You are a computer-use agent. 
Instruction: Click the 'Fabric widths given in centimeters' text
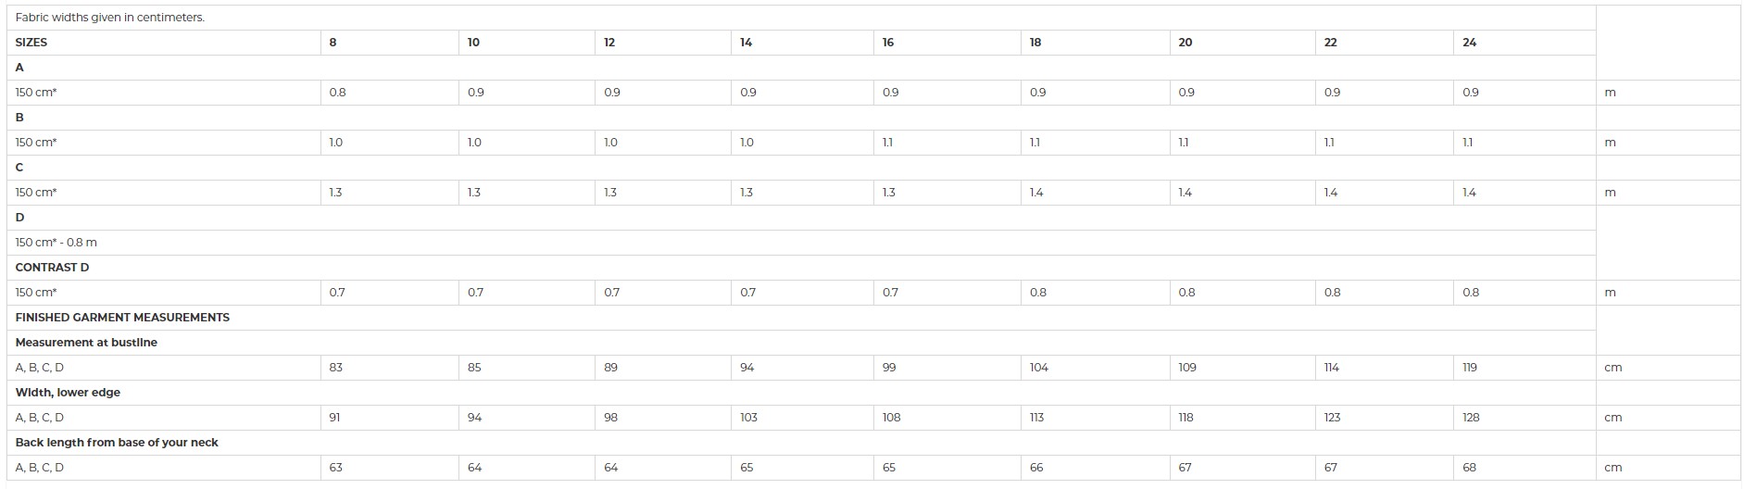click(110, 18)
